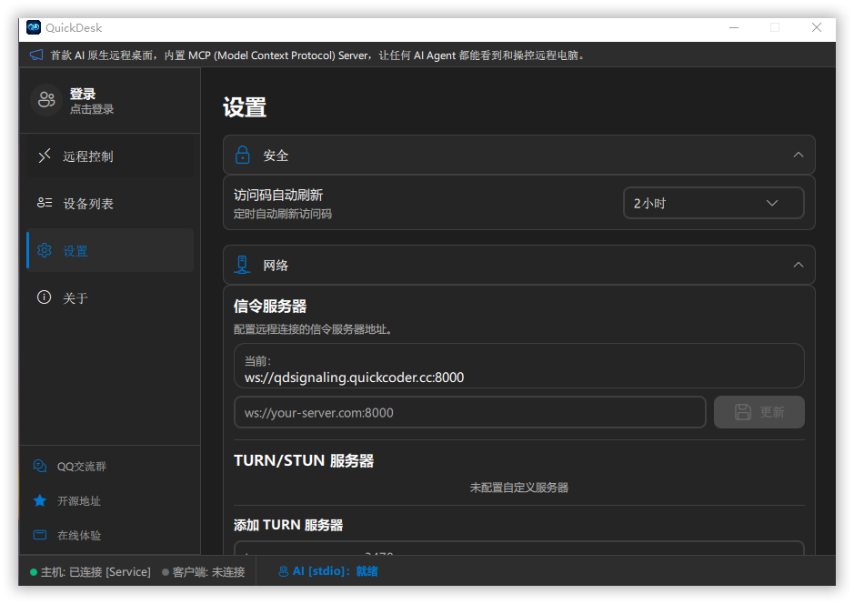Click the QQ交流群 chat icon

pyautogui.click(x=39, y=466)
